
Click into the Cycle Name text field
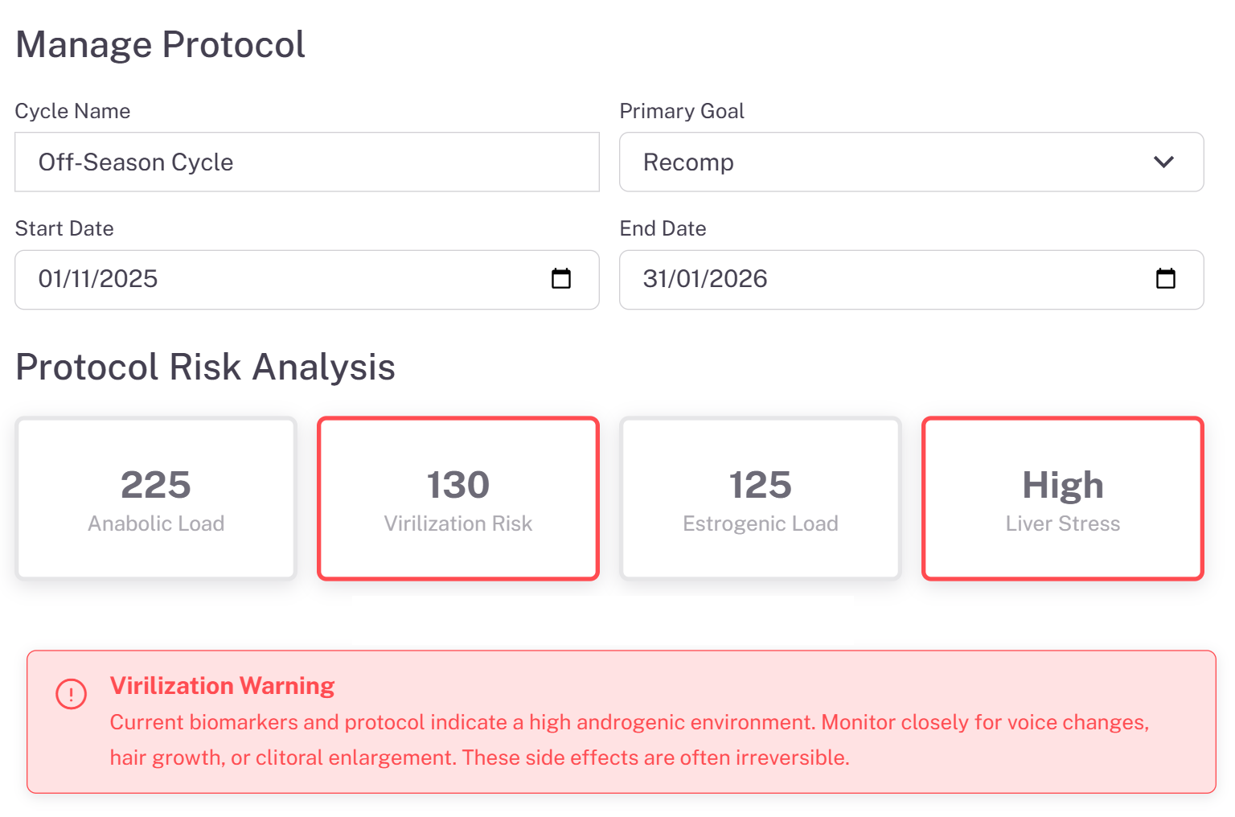pyautogui.click(x=307, y=162)
